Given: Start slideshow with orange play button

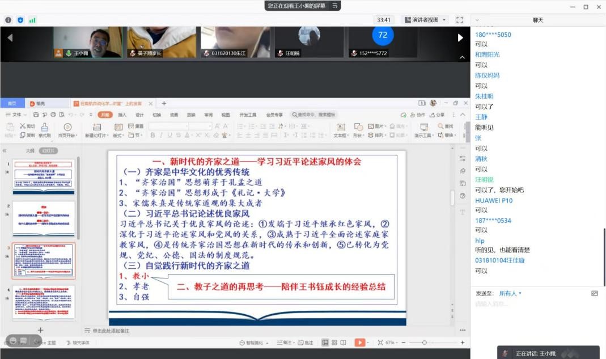Looking at the screenshot, I should (360, 343).
